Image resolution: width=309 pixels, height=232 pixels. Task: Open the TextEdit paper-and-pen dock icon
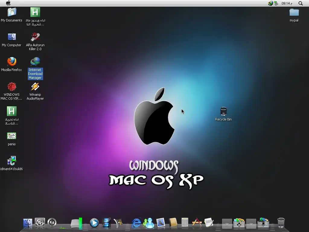tap(209, 223)
